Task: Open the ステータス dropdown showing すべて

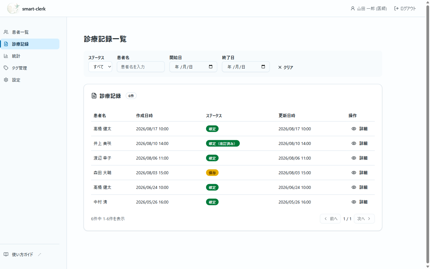Action: [x=100, y=67]
